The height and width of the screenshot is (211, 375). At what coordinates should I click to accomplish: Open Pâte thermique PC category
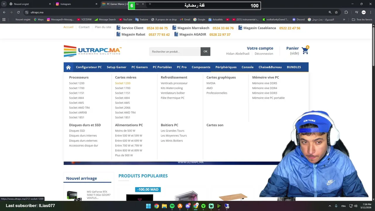(173, 98)
